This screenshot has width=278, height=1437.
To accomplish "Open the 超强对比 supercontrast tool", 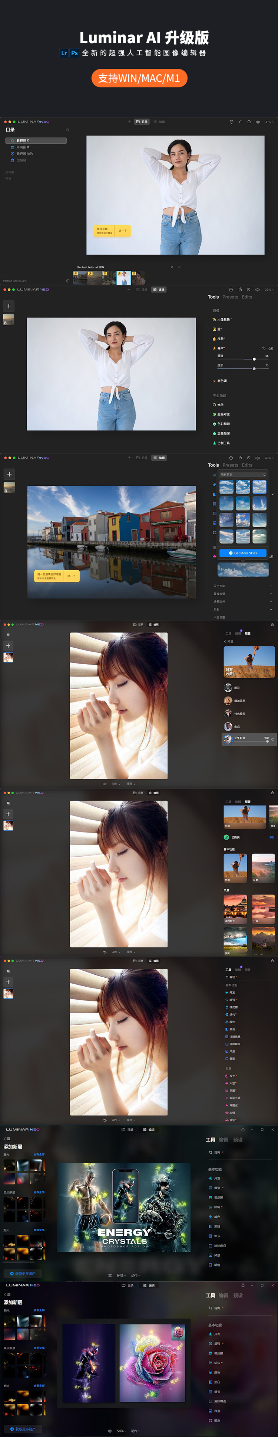I will 221,414.
